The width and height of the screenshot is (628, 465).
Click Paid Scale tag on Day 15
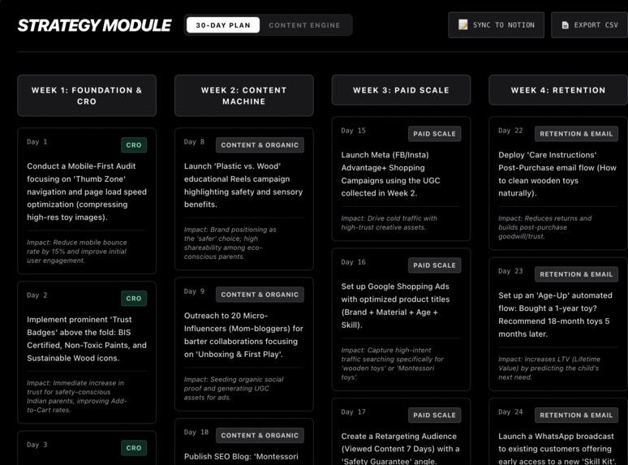point(435,134)
